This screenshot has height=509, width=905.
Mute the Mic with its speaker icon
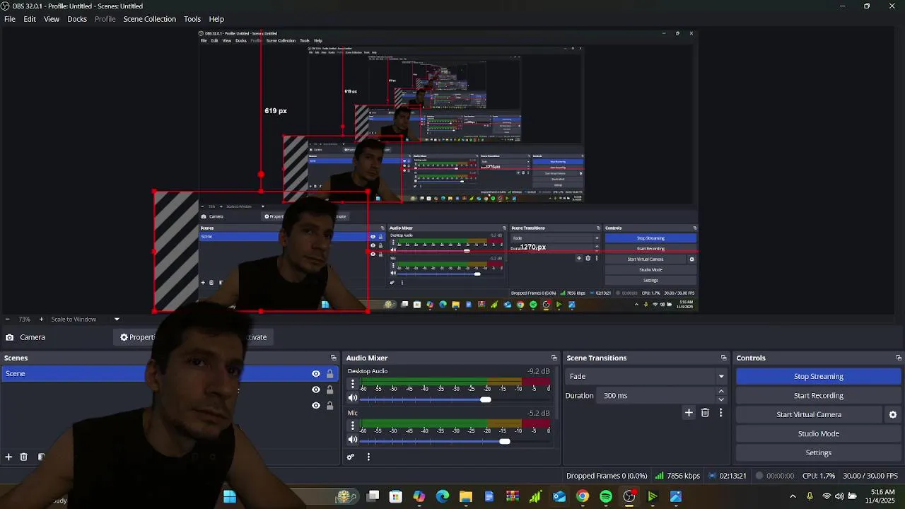(x=353, y=440)
